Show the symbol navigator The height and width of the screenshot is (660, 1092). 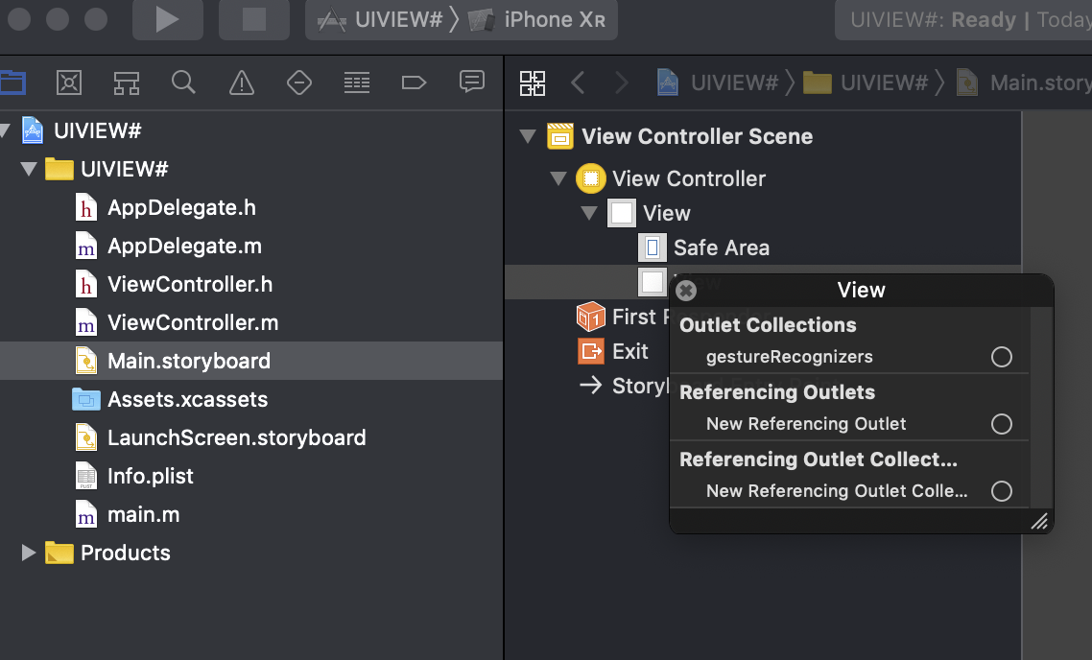tap(127, 82)
